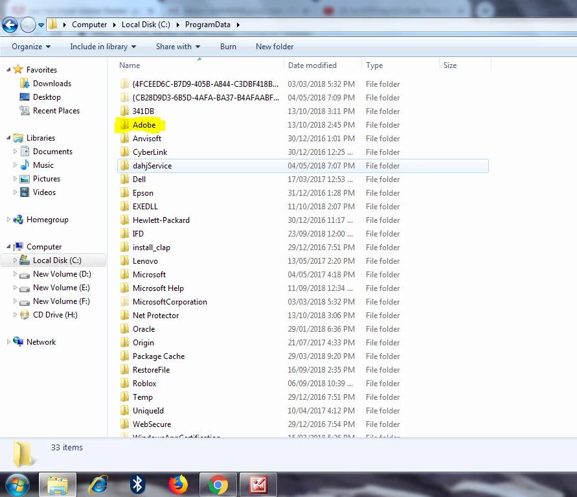577x497 pixels.
Task: Click the Bluetooth taskbar icon
Action: pyautogui.click(x=137, y=485)
